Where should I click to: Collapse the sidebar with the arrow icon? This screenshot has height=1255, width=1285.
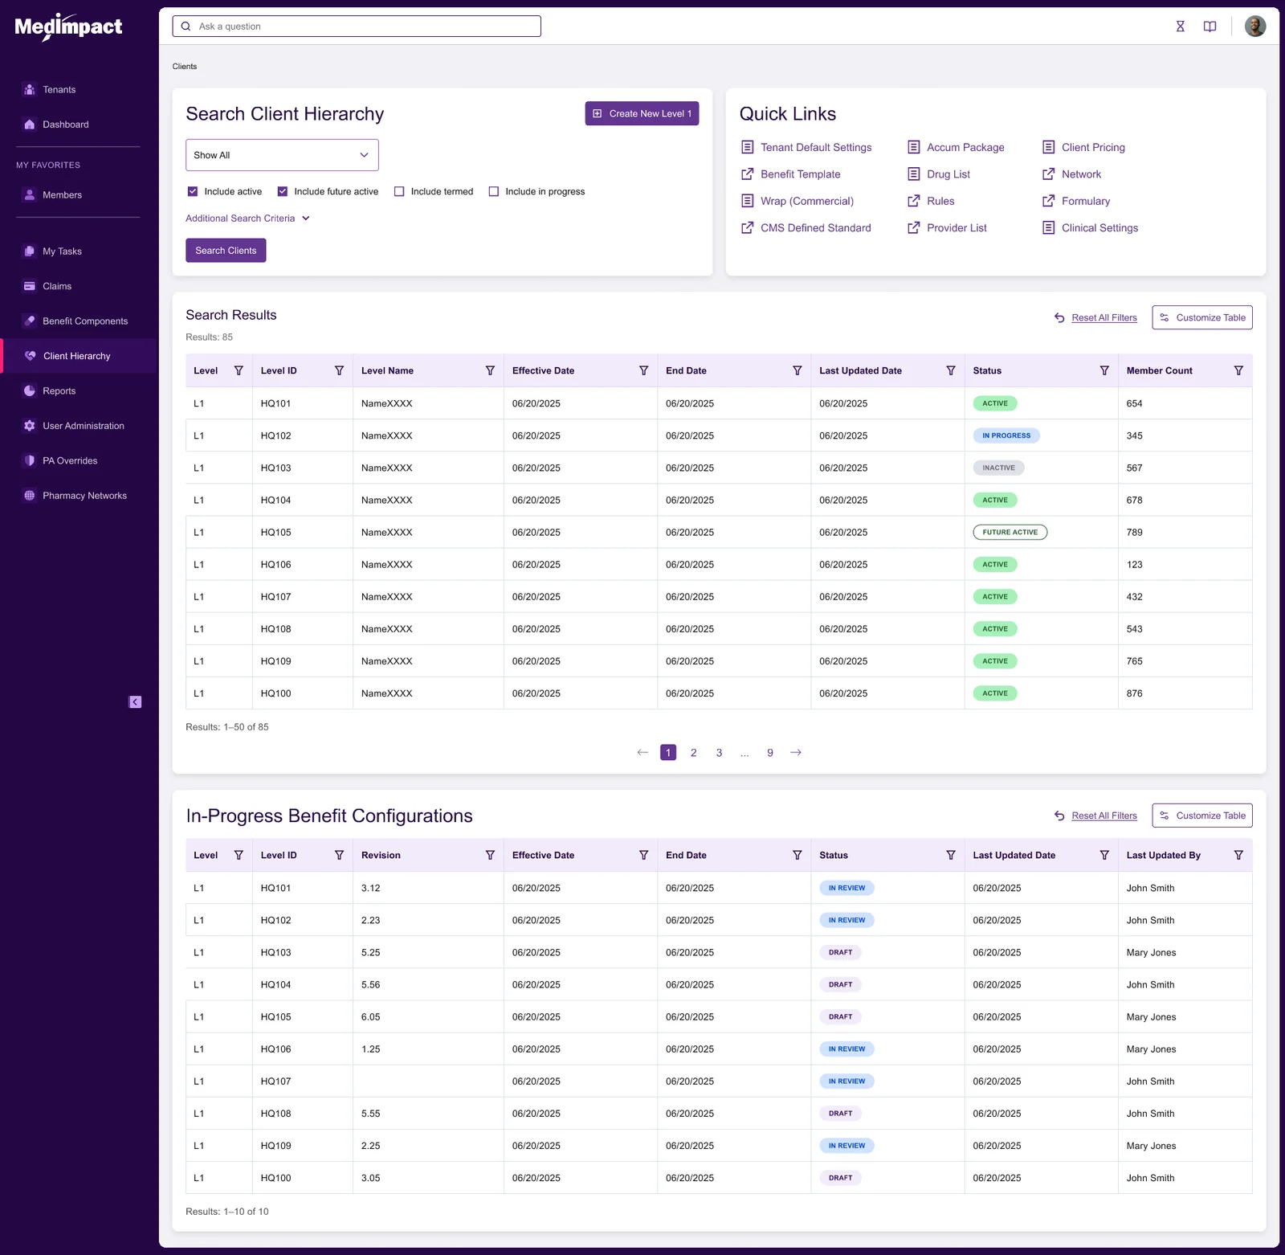(135, 702)
